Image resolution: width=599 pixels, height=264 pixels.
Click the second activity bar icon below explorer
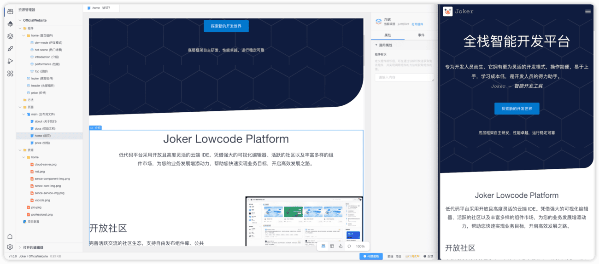(x=10, y=24)
